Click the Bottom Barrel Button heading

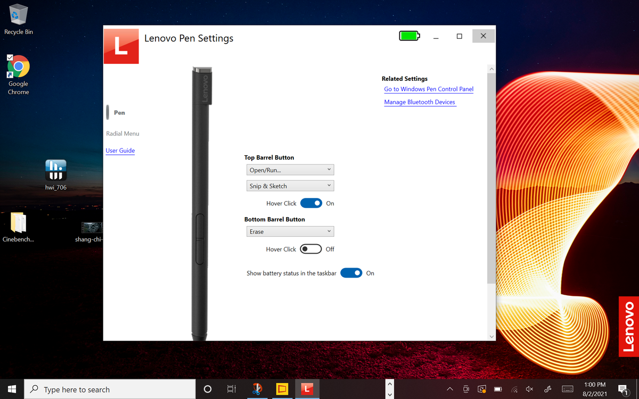click(275, 219)
